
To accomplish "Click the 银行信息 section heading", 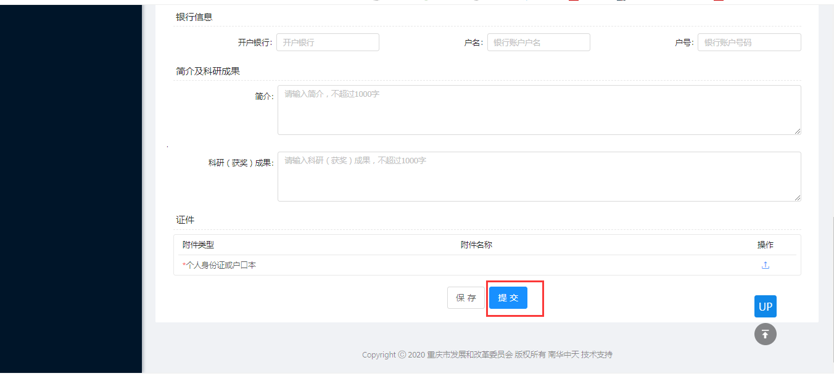I will pos(192,17).
